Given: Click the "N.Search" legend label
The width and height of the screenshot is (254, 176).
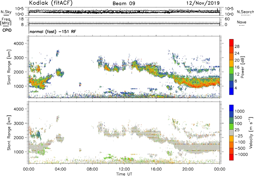Looking at the screenshot, I should coord(245,12).
